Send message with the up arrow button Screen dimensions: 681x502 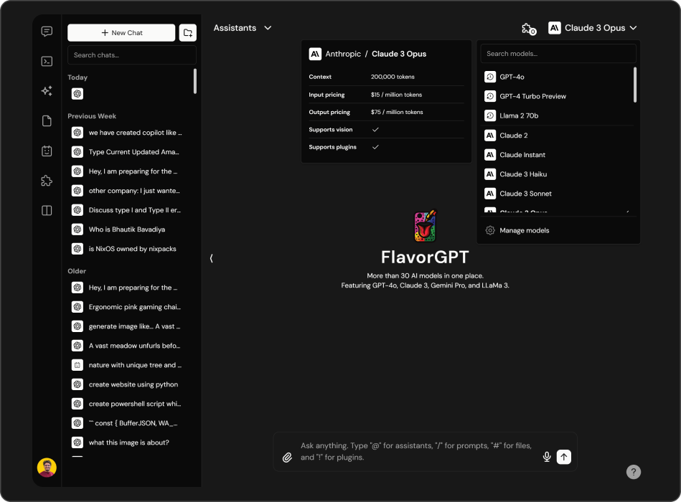click(564, 456)
